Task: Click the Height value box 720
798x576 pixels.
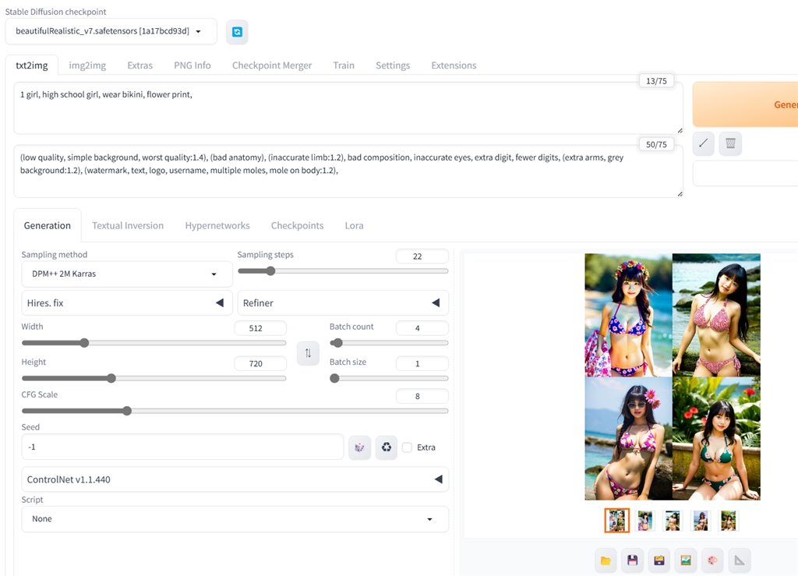Action: coord(260,364)
